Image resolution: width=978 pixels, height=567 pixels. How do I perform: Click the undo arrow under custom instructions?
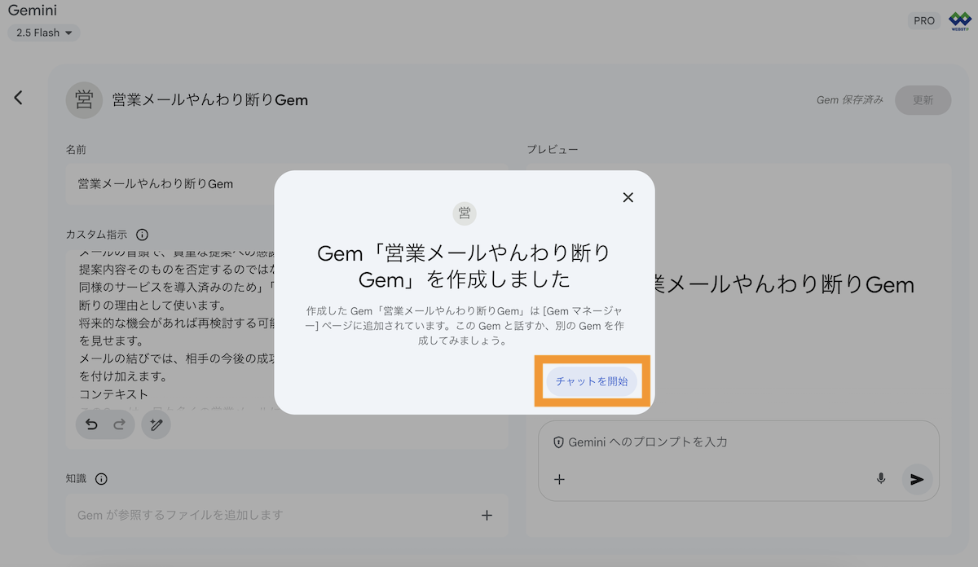pos(91,424)
